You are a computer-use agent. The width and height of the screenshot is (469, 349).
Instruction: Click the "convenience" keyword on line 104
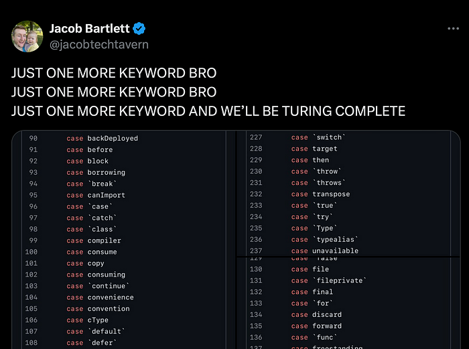(110, 297)
